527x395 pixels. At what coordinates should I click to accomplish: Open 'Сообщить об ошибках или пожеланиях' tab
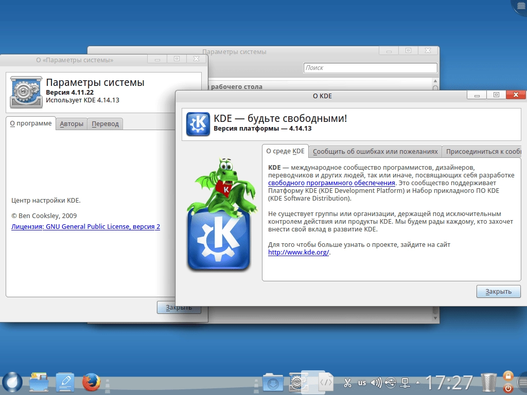pos(375,152)
